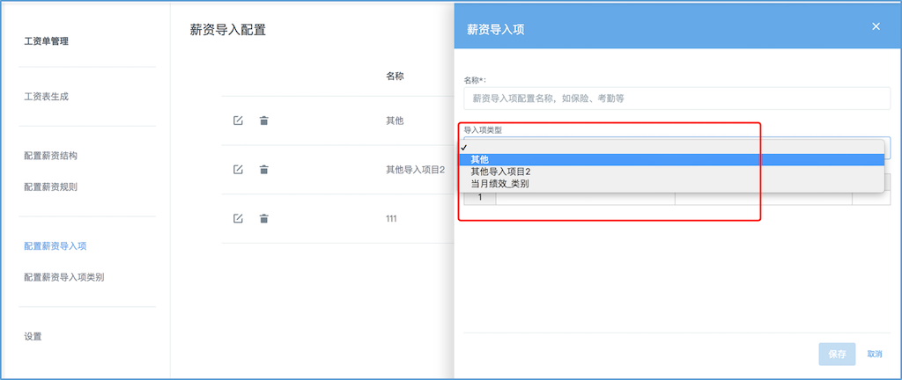Image resolution: width=902 pixels, height=380 pixels.
Task: Go to 配置薪资规则 sidebar item
Action: tap(50, 186)
